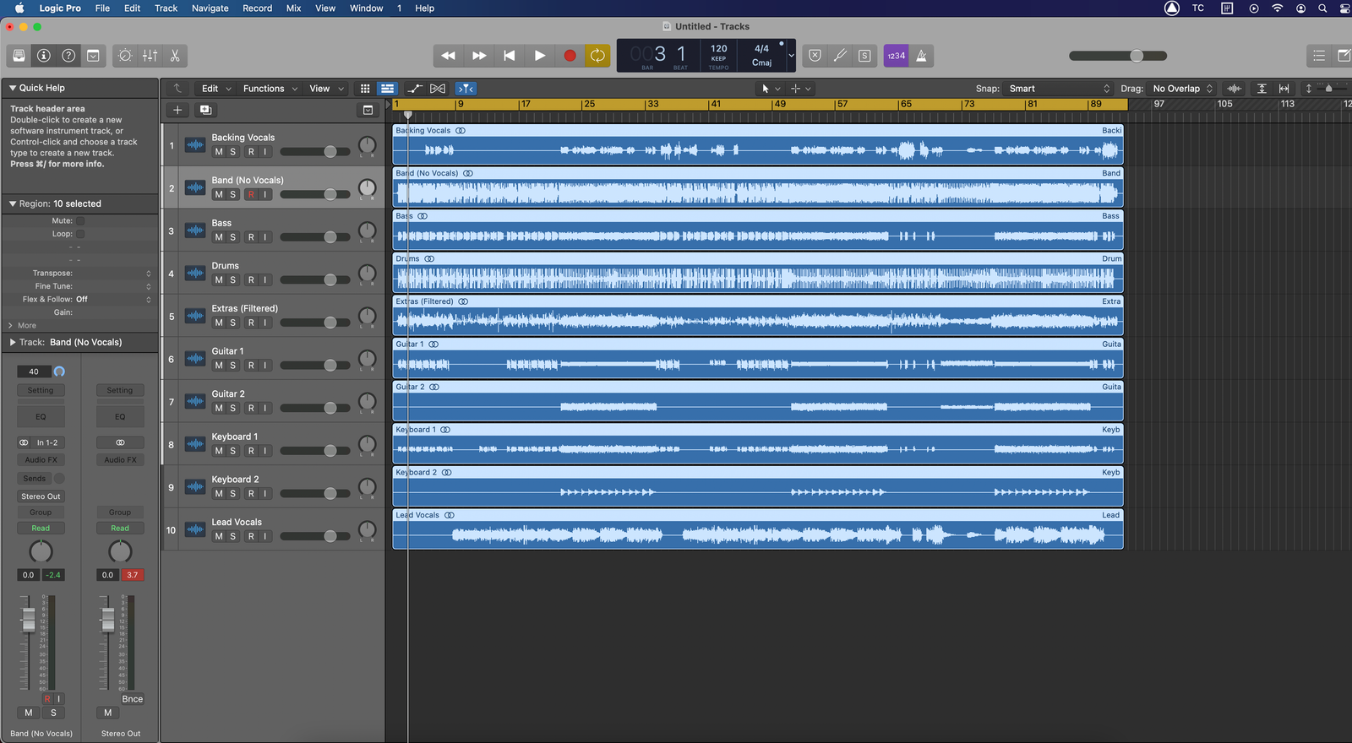Check the Mute checkbox in Region inspector
This screenshot has width=1352, height=743.
[x=80, y=220]
